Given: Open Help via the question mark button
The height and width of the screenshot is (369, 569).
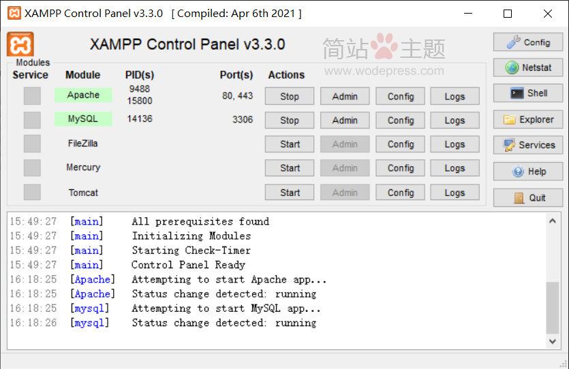Looking at the screenshot, I should click(x=528, y=172).
